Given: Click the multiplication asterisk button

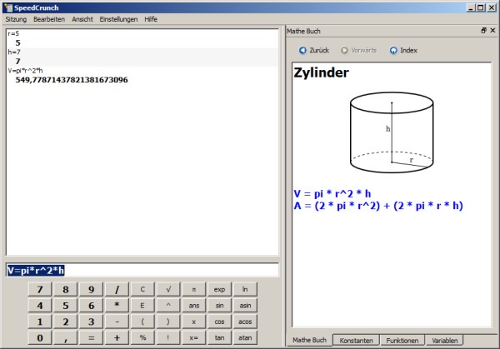Looking at the screenshot, I should point(117,306).
